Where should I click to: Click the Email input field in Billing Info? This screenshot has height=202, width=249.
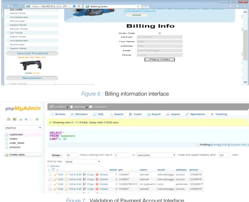click(160, 50)
